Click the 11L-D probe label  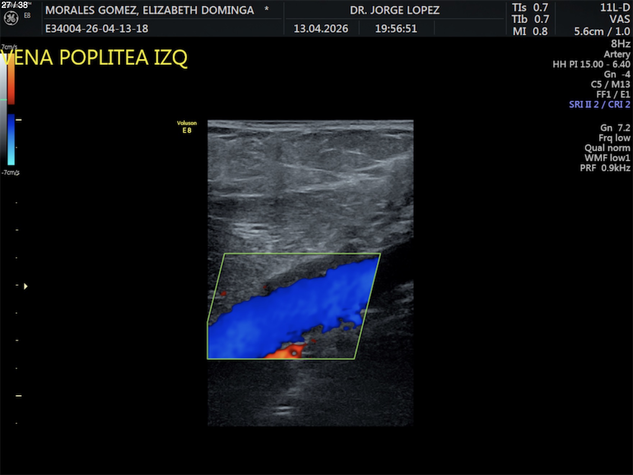point(615,8)
